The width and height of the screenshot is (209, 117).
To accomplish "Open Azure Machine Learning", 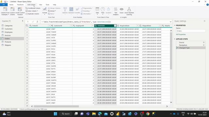I will coord(129,11).
